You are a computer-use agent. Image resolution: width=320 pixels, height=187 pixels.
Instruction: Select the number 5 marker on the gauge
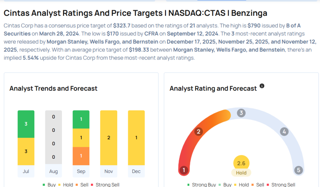coord(298,170)
